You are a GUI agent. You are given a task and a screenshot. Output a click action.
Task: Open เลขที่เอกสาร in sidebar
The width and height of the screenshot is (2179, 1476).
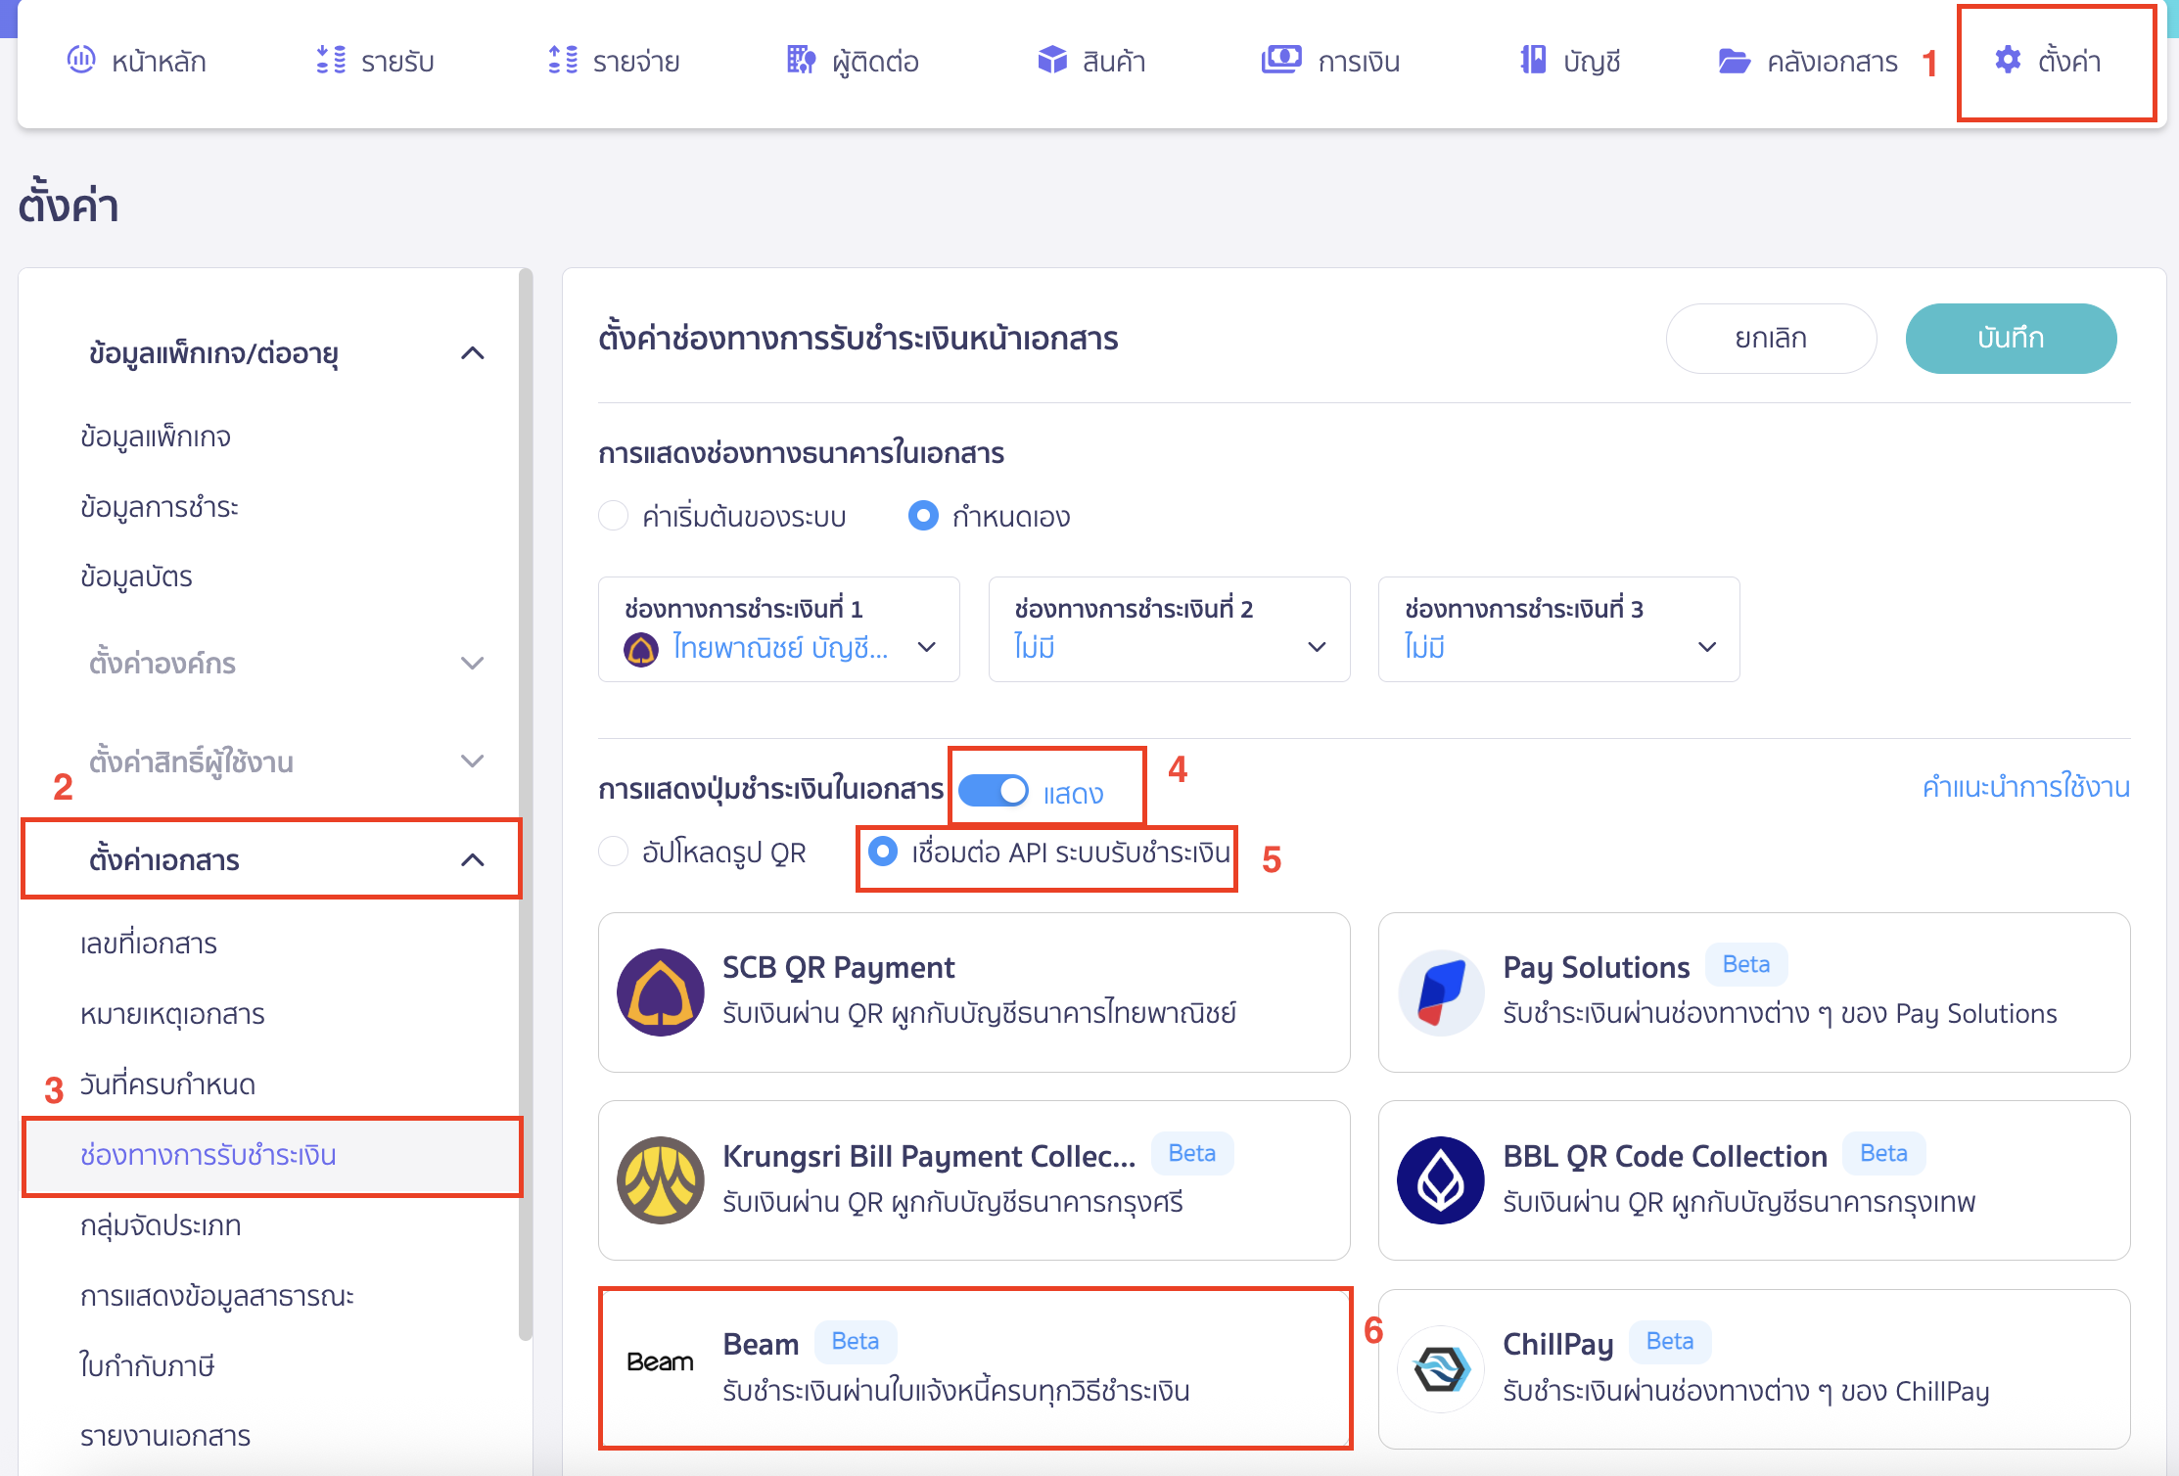click(x=149, y=944)
